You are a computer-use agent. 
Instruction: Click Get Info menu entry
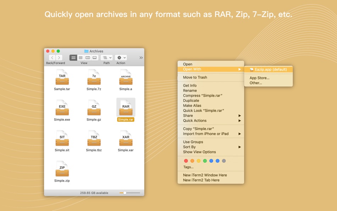pyautogui.click(x=211, y=86)
